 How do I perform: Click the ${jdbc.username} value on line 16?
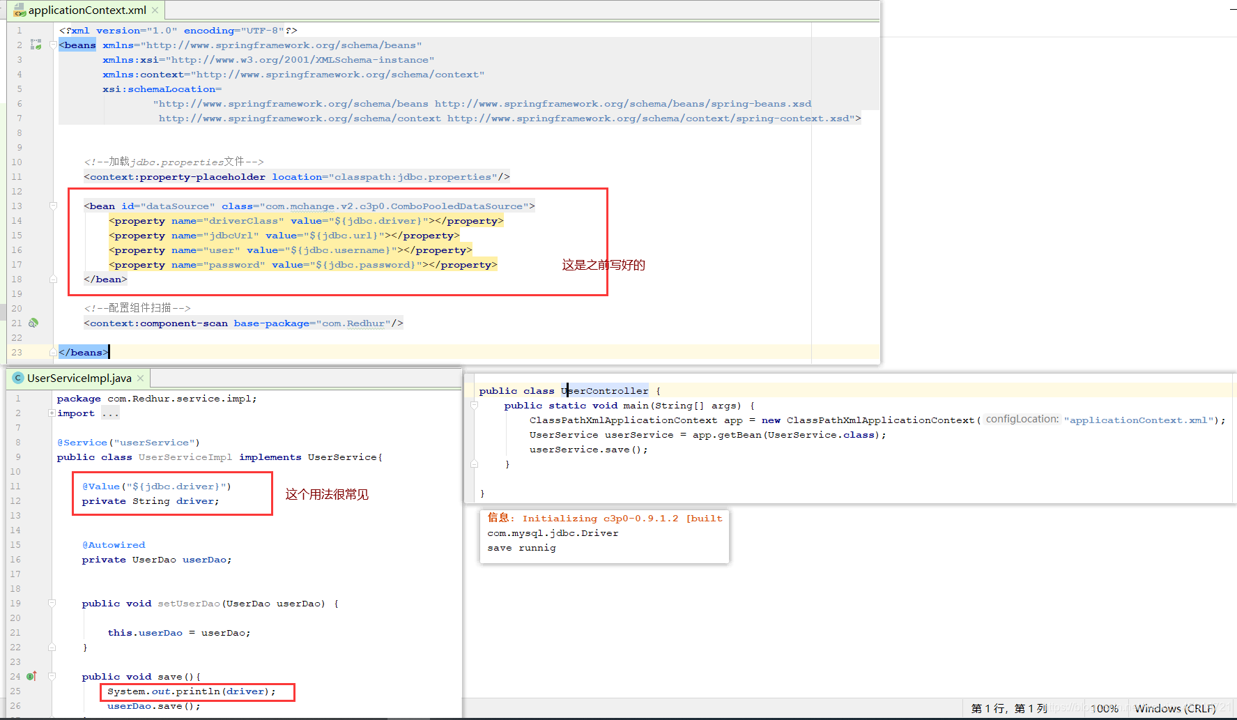pyautogui.click(x=341, y=250)
